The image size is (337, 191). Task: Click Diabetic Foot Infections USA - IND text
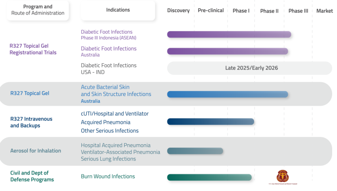(x=109, y=69)
